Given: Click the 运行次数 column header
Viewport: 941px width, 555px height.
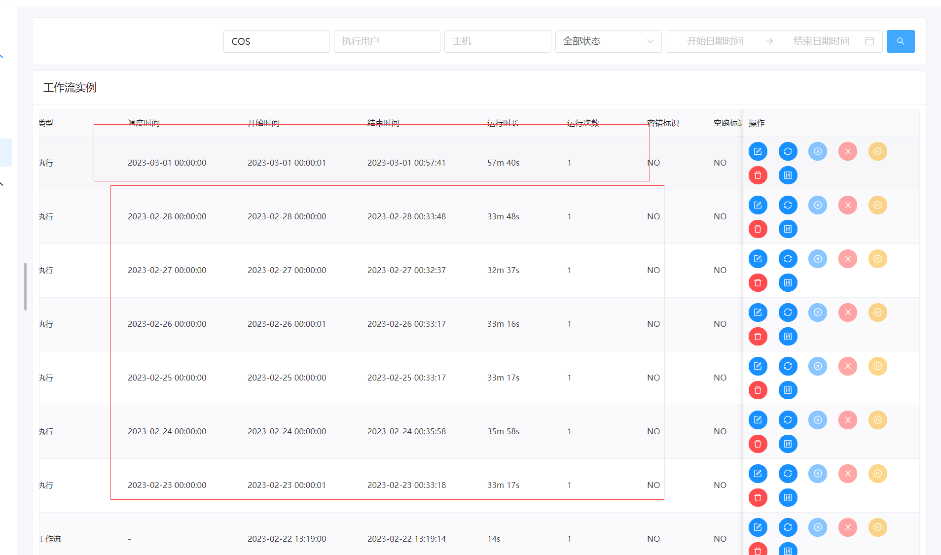Looking at the screenshot, I should pos(583,123).
